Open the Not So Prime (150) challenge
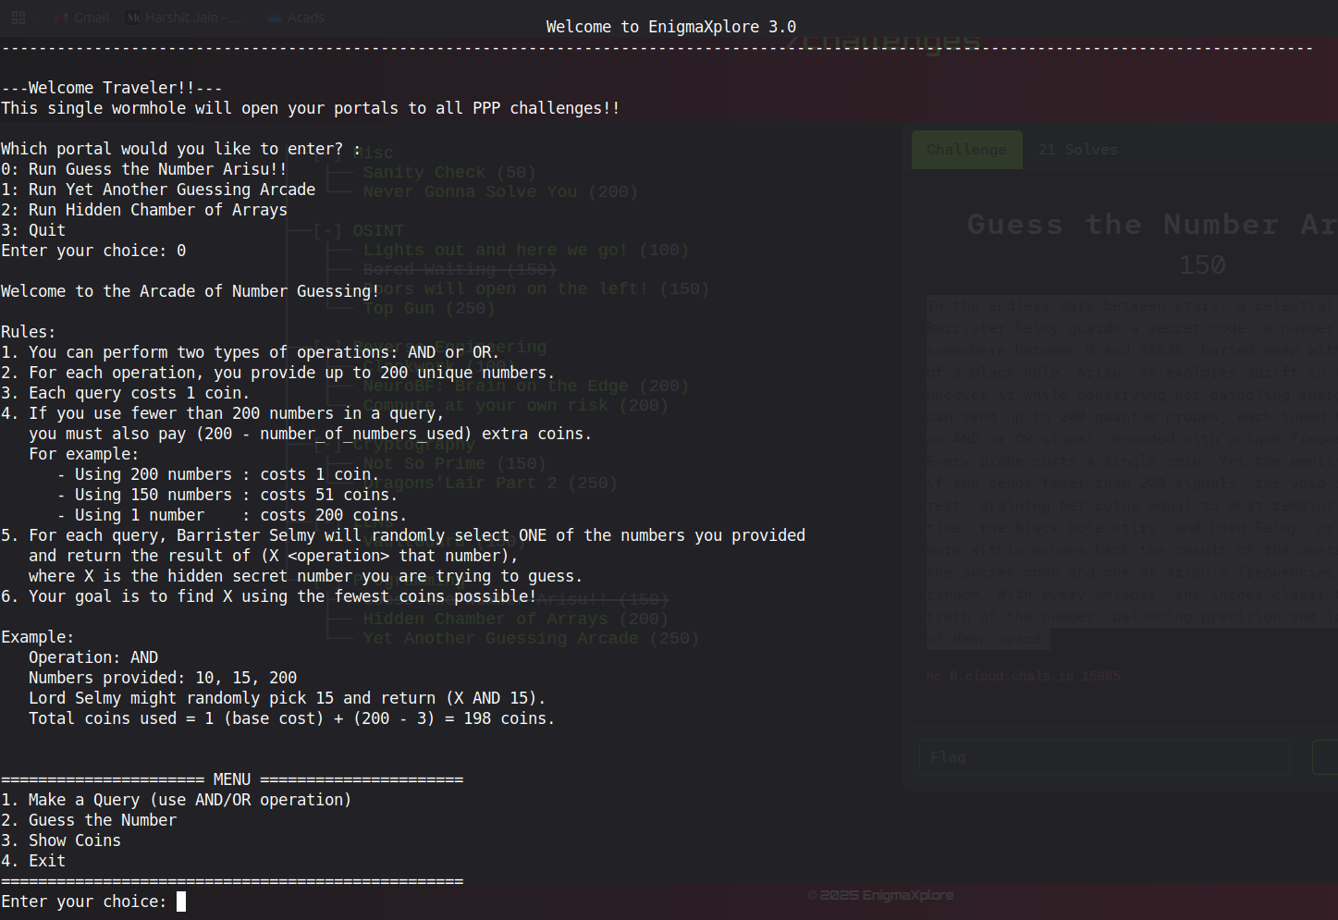This screenshot has width=1338, height=920. point(453,463)
